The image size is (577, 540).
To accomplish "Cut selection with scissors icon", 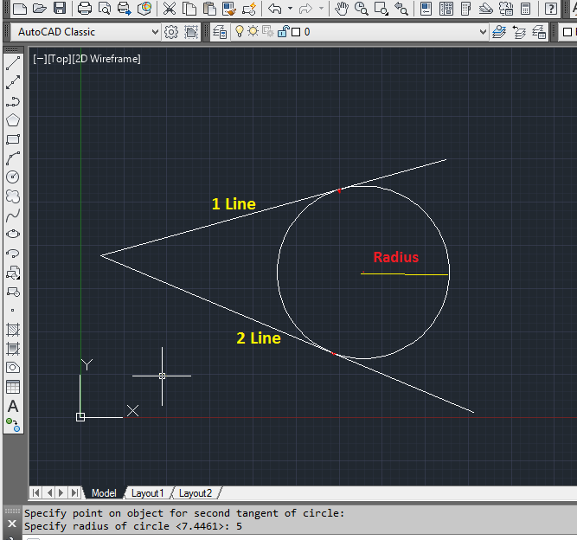I will tap(170, 8).
